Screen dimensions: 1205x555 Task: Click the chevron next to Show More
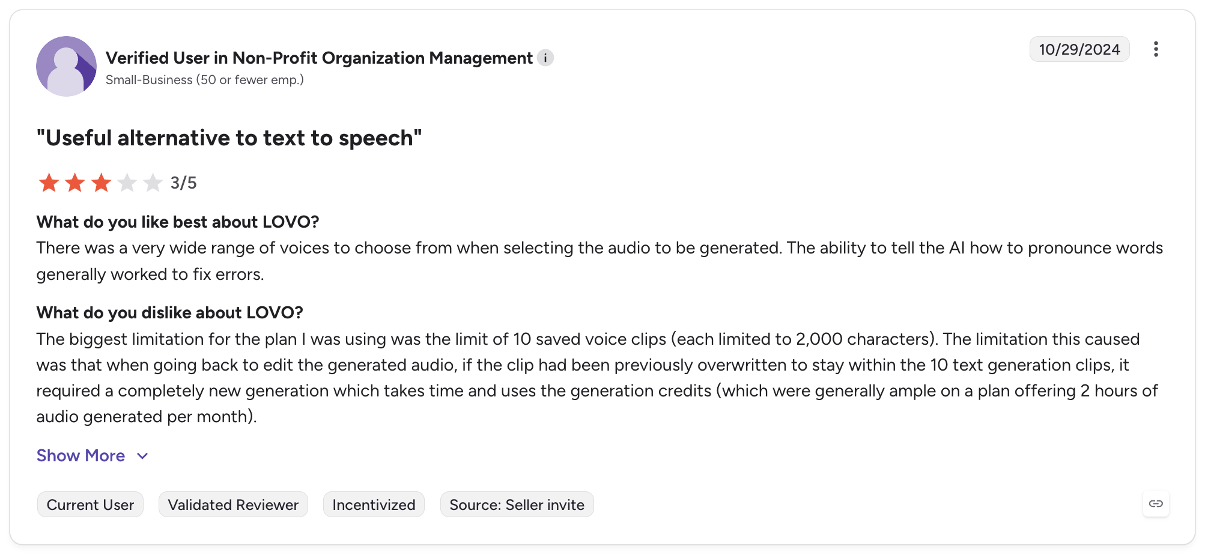click(142, 456)
